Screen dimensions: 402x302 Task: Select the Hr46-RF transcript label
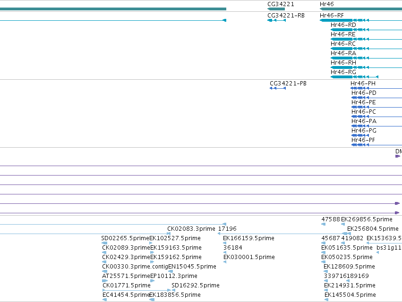pyautogui.click(x=332, y=16)
